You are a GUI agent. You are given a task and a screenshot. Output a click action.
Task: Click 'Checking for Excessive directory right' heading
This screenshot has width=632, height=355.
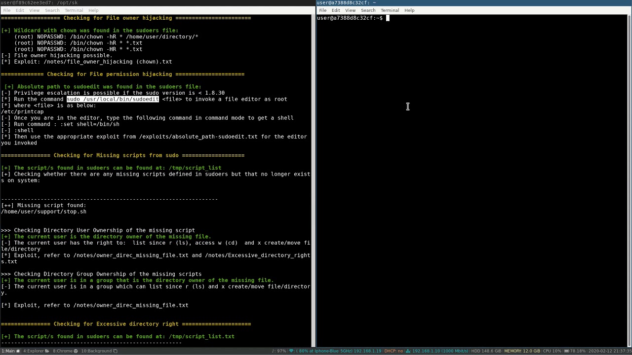pos(126,324)
